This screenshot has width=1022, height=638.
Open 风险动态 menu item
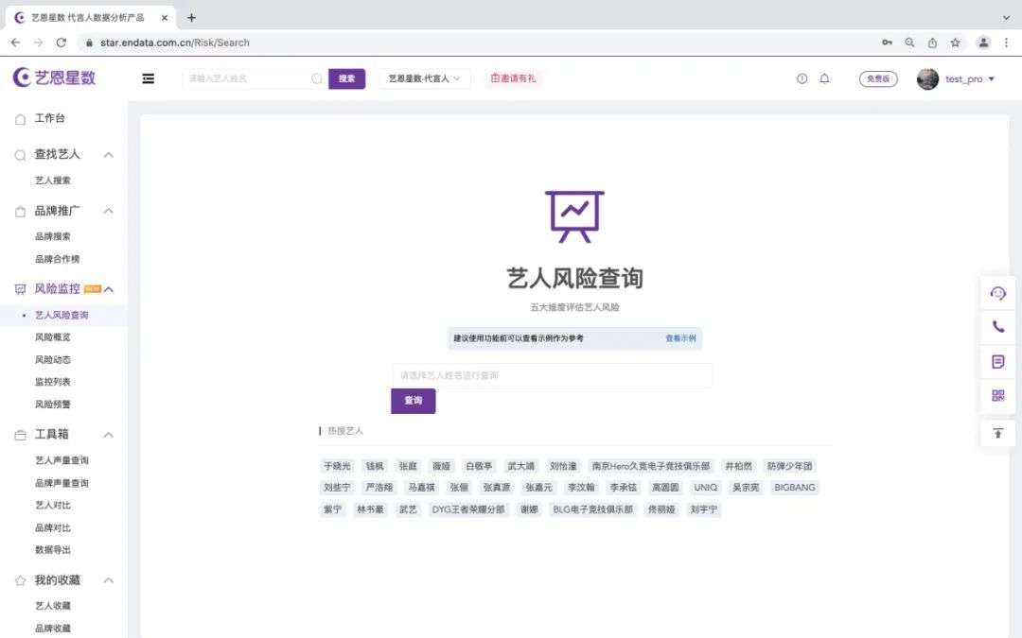click(x=53, y=360)
